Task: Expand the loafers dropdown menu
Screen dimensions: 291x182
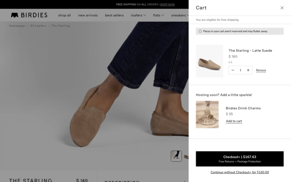Action: [138, 15]
